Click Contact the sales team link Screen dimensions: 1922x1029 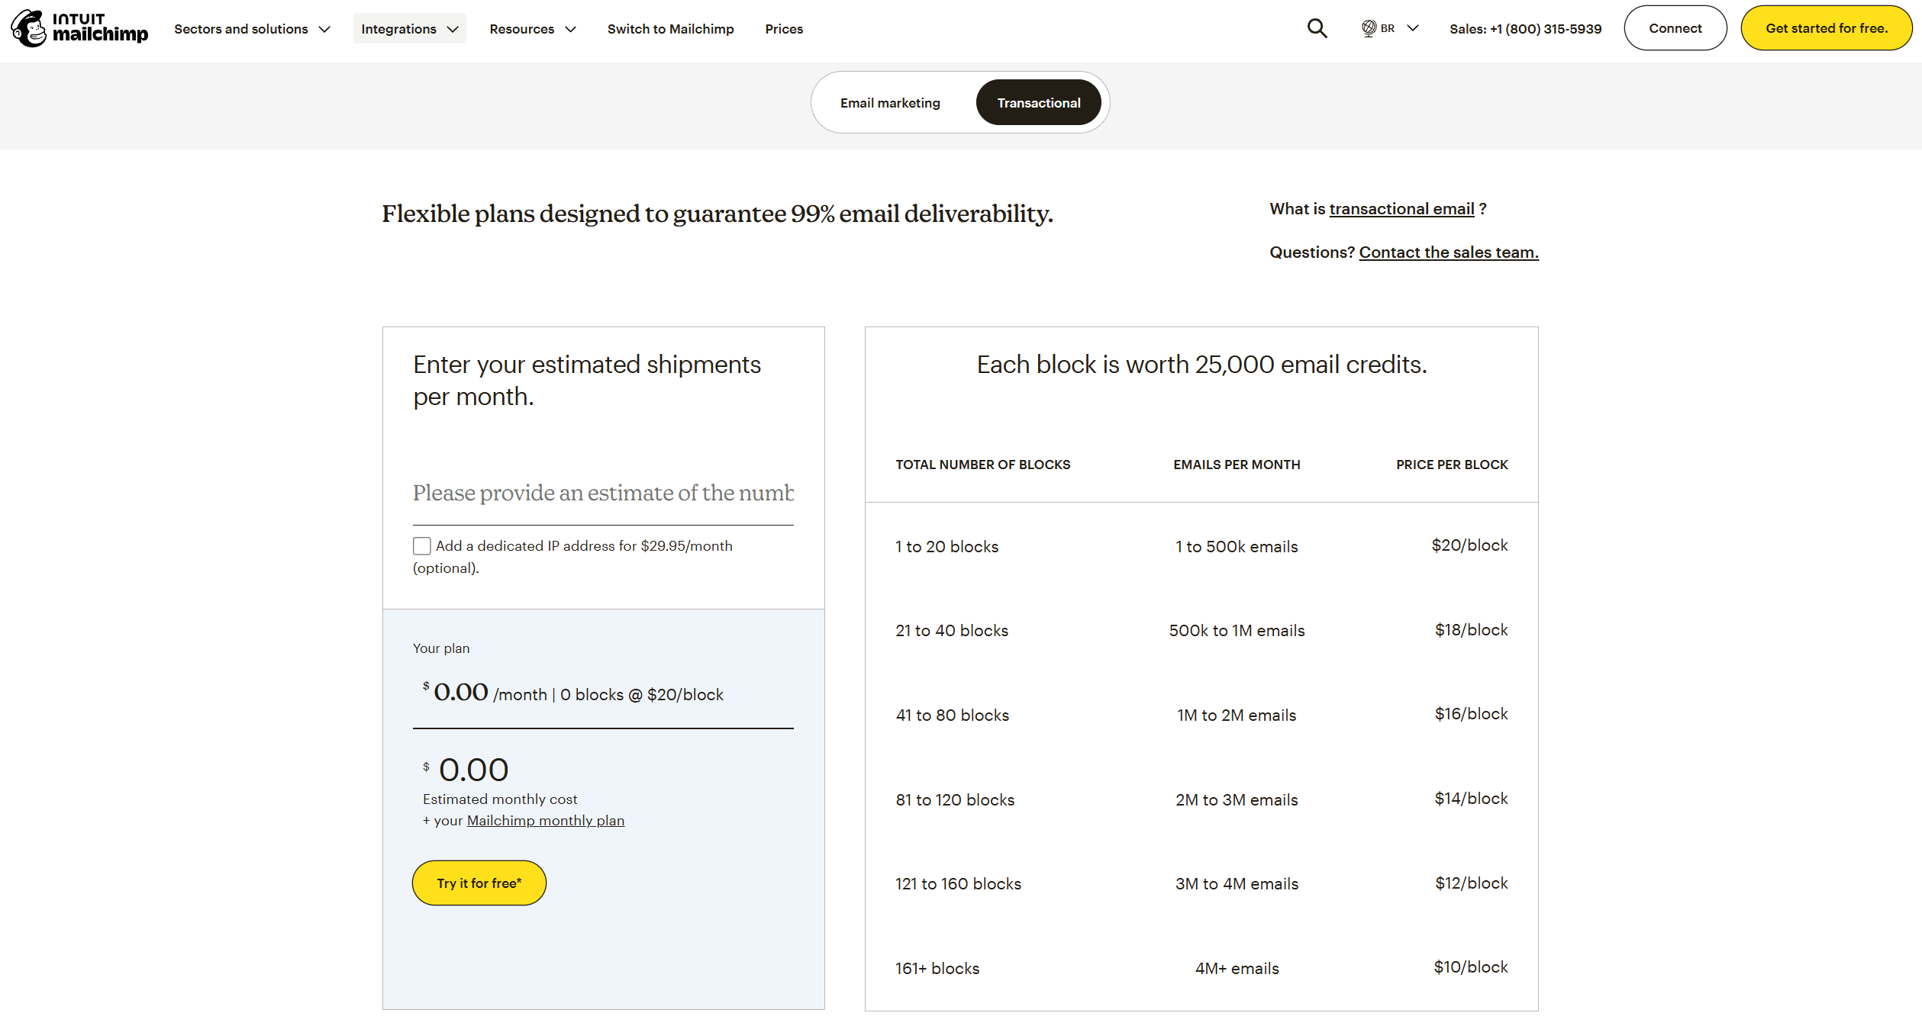[x=1449, y=252]
